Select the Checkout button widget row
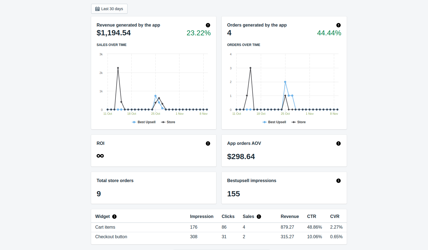 click(x=219, y=237)
